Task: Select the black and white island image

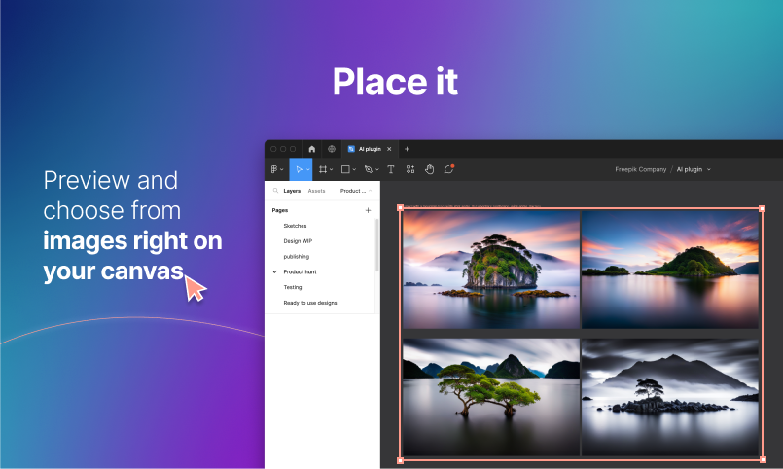Action: point(670,397)
